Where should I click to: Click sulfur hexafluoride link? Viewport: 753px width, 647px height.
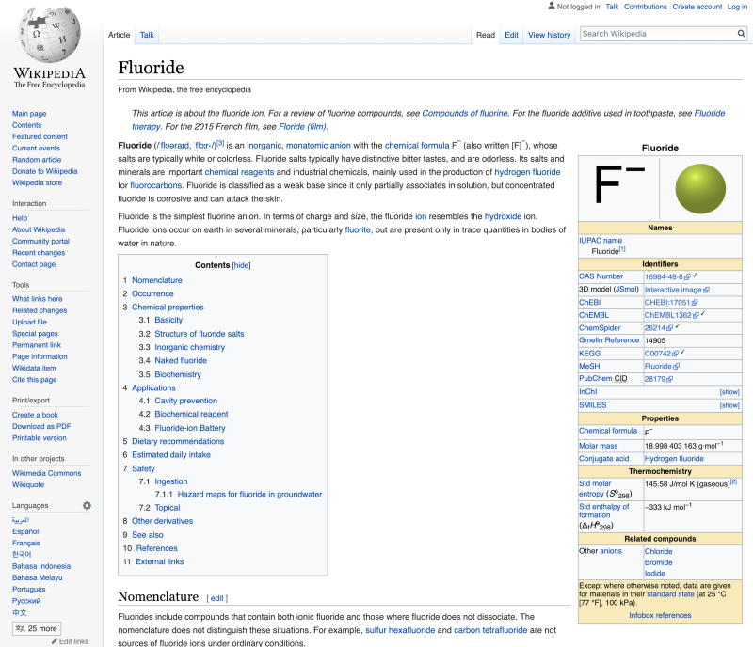tap(400, 630)
